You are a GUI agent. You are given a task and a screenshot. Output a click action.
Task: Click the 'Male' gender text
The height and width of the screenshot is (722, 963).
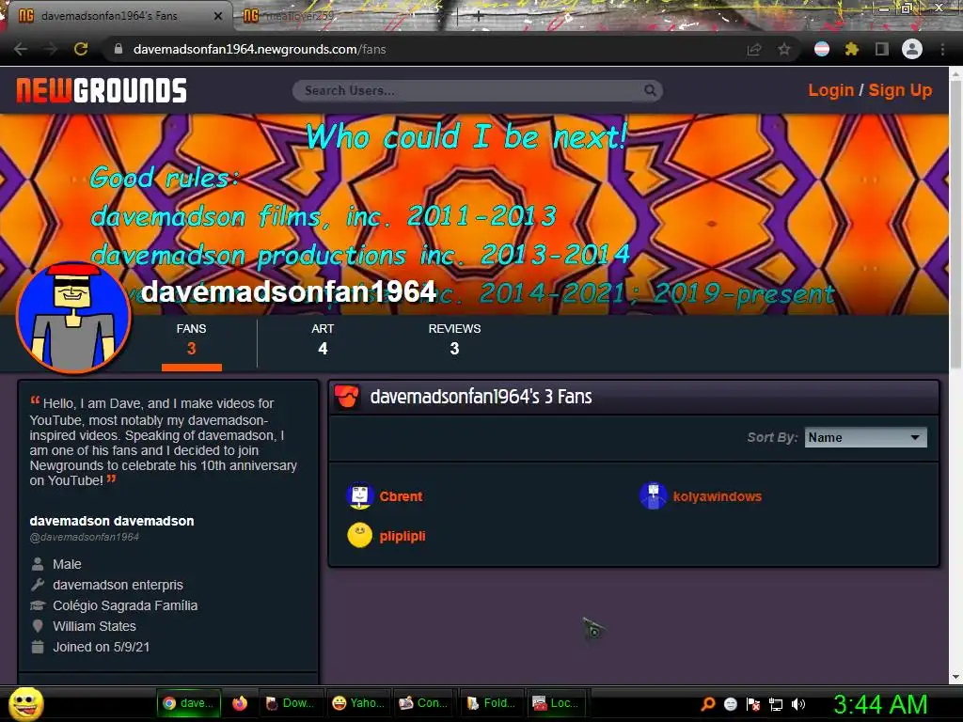tap(67, 564)
